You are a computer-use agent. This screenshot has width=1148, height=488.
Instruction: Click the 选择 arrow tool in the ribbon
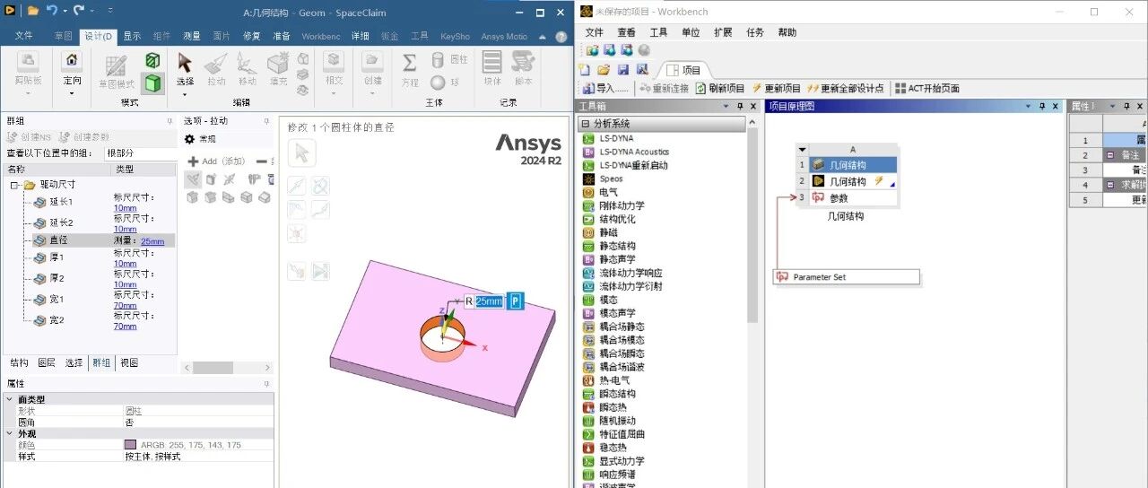[x=185, y=62]
